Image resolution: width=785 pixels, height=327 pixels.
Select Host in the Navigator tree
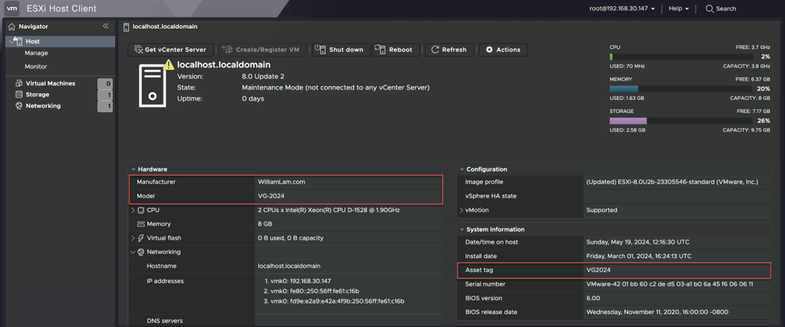(60, 41)
